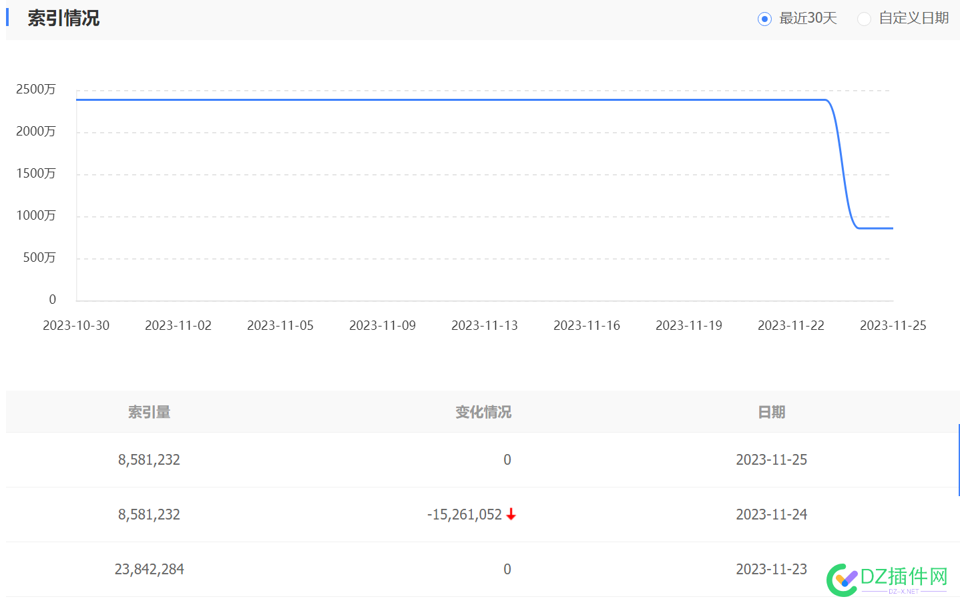Image resolution: width=960 pixels, height=607 pixels.
Task: Click the 索引情况 section heading
Action: (63, 18)
